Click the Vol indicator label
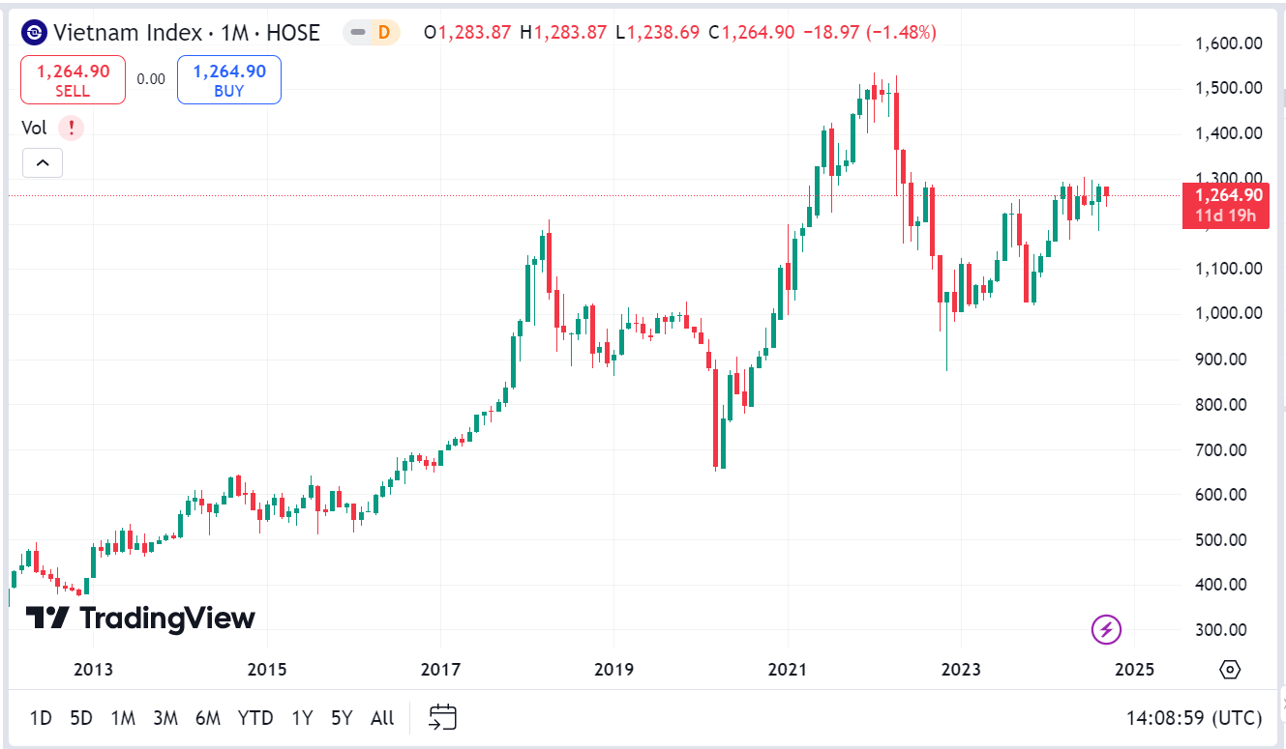Viewport: 1286px width, 749px height. pos(34,128)
